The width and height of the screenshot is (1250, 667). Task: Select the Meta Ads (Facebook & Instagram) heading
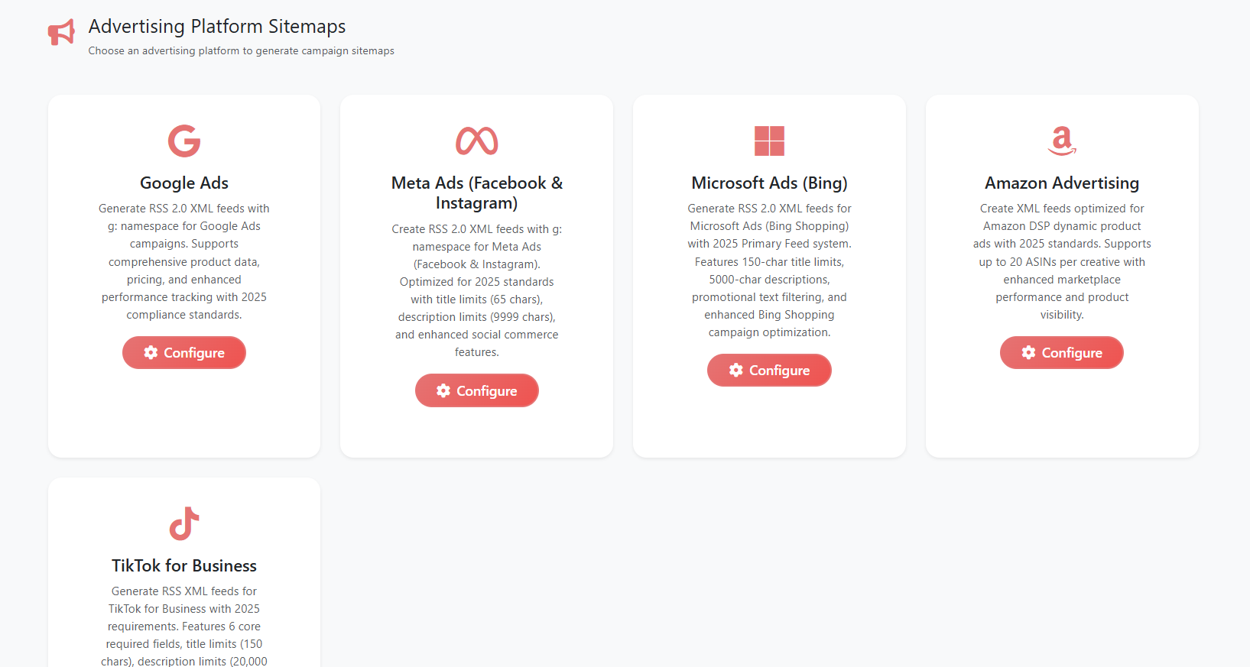coord(477,193)
